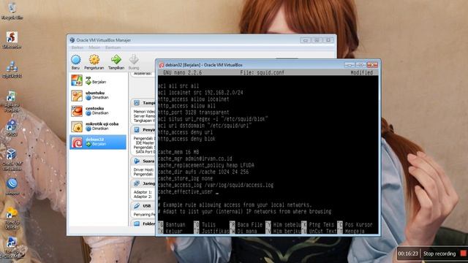
Task: Click the Tampilan display section header icon
Action: pyautogui.click(x=137, y=103)
